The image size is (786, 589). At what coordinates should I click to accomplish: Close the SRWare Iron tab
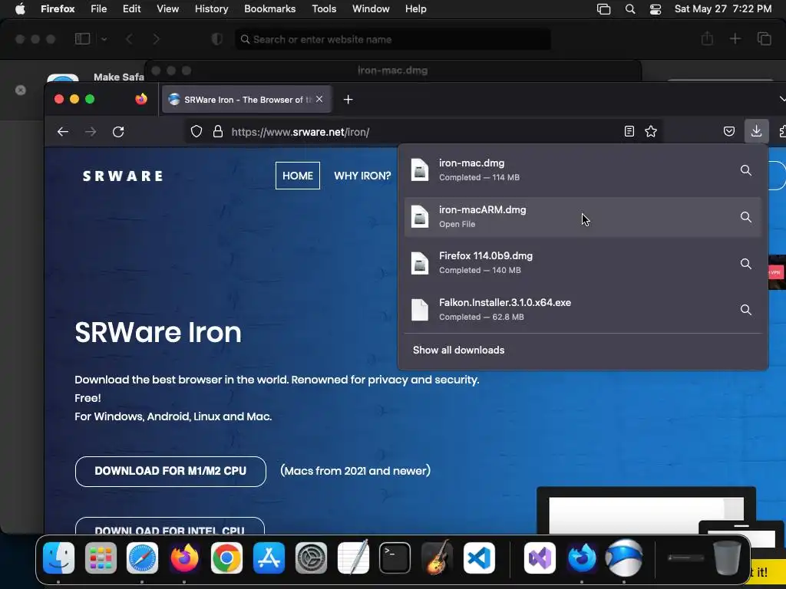point(319,99)
